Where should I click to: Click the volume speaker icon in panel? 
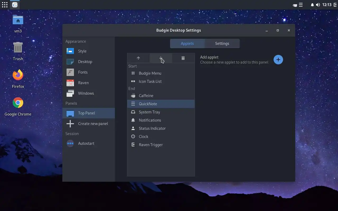(318, 5)
